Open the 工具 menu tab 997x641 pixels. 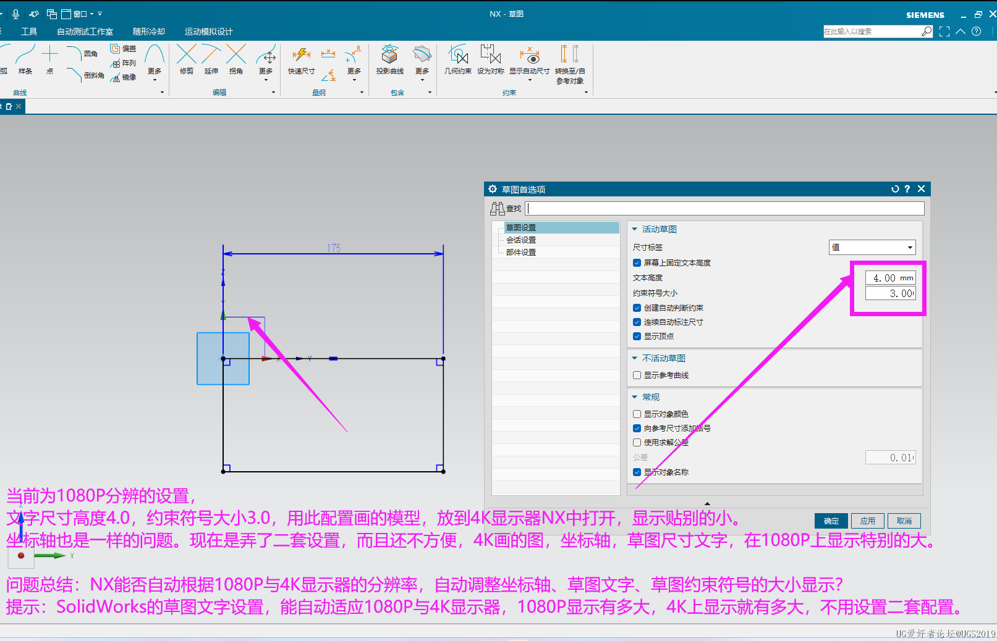pos(29,31)
